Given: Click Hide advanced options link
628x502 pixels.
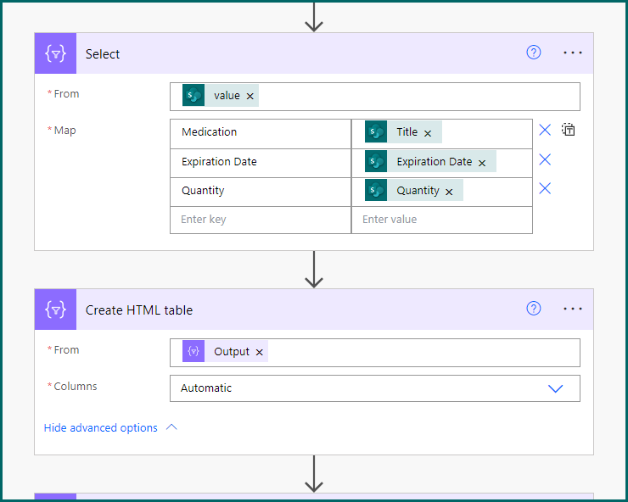Looking at the screenshot, I should [100, 428].
